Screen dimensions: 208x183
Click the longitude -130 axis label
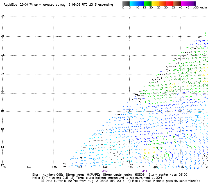click(130, 167)
